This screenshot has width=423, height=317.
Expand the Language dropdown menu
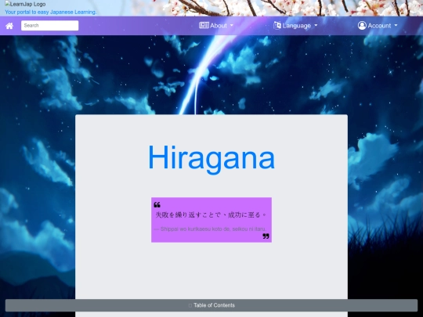click(295, 26)
